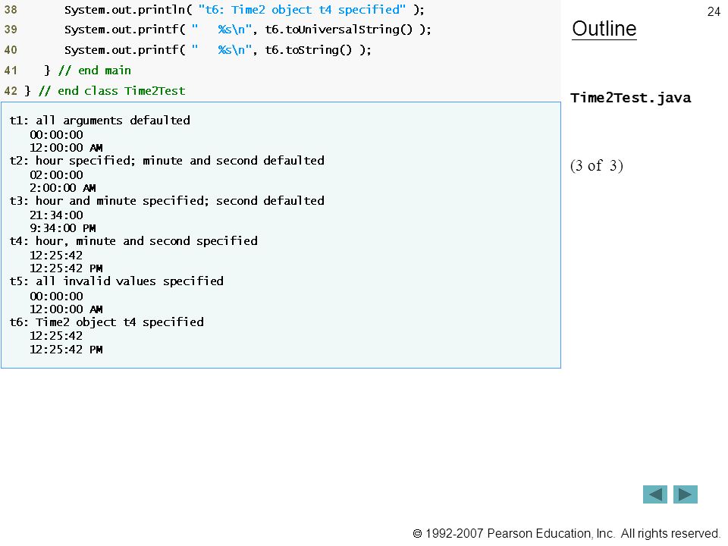728x546 pixels.
Task: Click the end main comment
Action: point(95,71)
